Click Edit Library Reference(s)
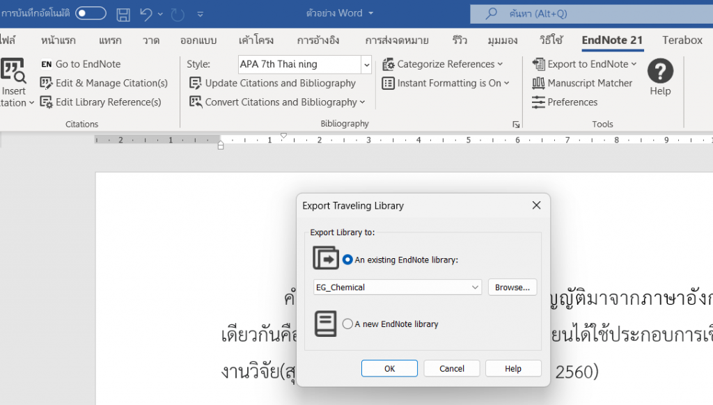Viewport: 713px width, 405px height. point(100,102)
